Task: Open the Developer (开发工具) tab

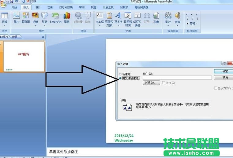Action: (108, 7)
